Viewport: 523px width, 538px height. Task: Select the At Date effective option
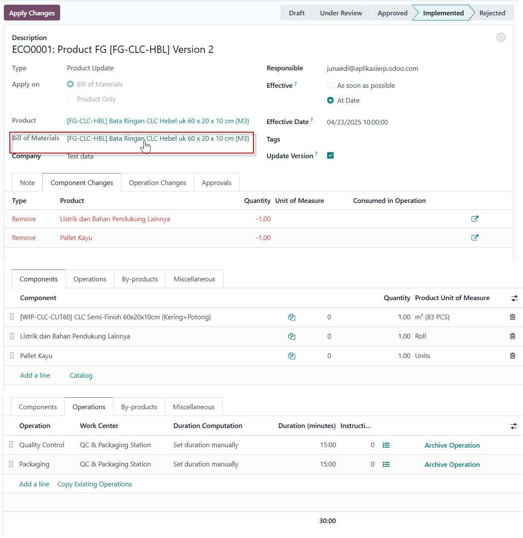pyautogui.click(x=330, y=100)
